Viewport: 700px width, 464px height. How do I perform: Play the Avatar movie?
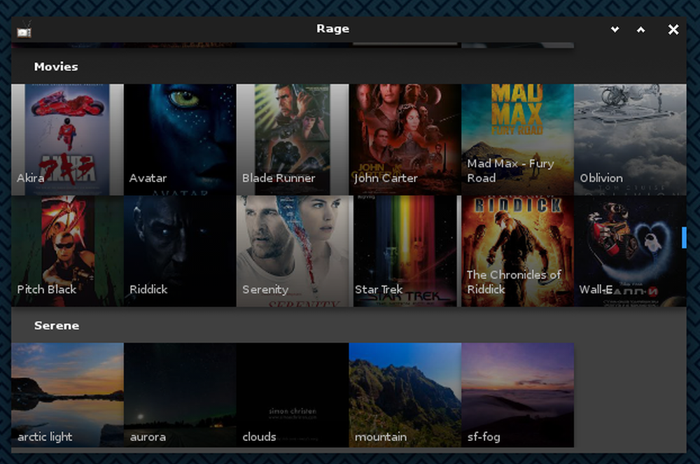pos(180,140)
